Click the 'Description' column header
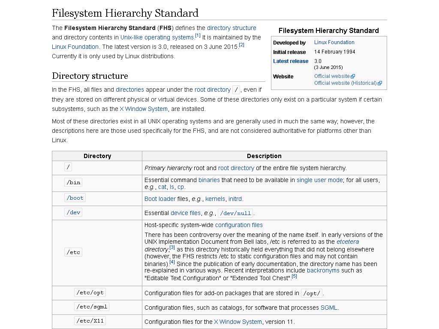The width and height of the screenshot is (439, 329). tap(264, 156)
